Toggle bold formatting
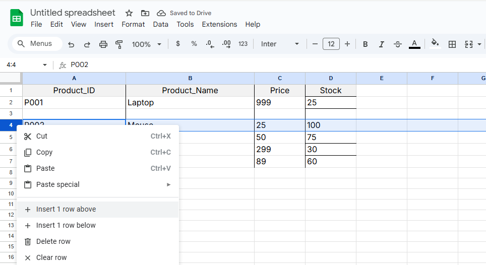The image size is (486, 265). tap(365, 44)
